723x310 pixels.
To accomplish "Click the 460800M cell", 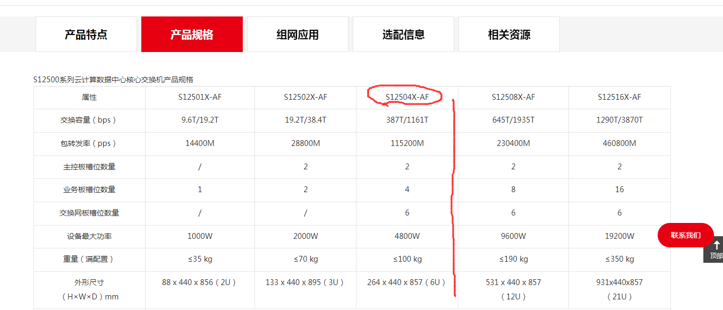I will click(619, 143).
